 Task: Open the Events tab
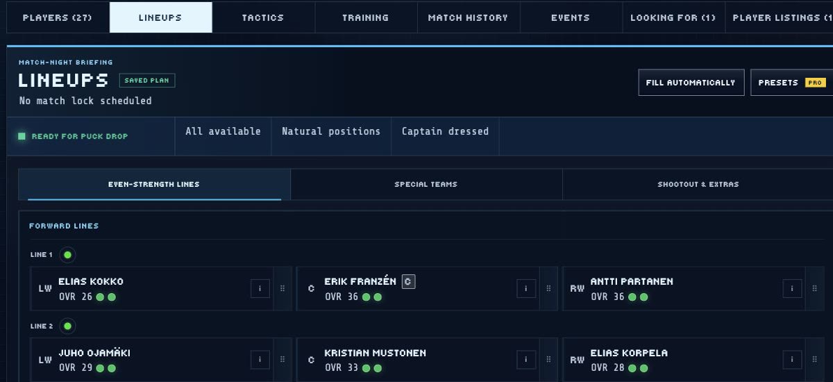point(571,17)
